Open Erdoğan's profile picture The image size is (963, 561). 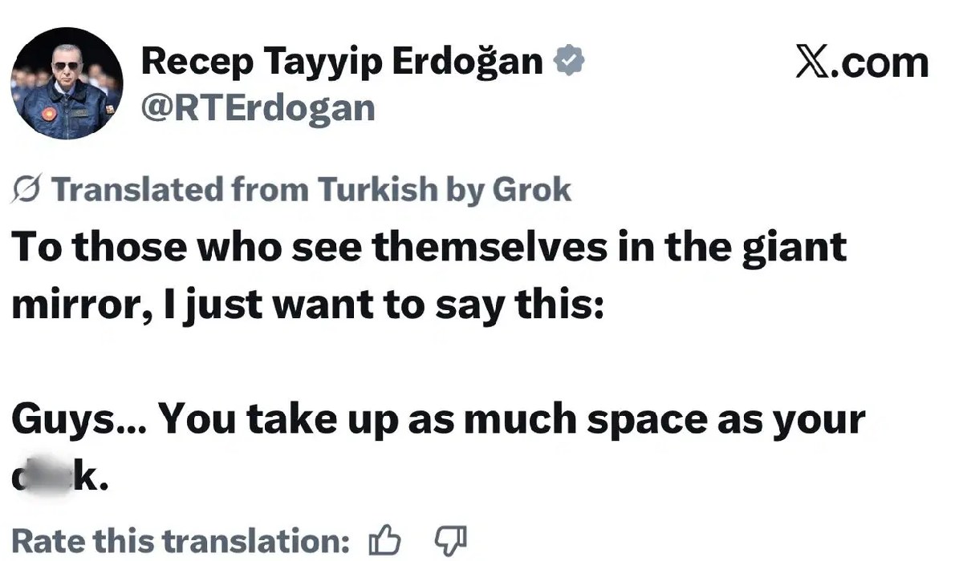67,83
